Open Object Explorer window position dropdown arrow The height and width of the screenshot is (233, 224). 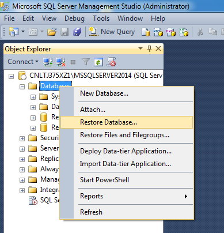point(141,48)
